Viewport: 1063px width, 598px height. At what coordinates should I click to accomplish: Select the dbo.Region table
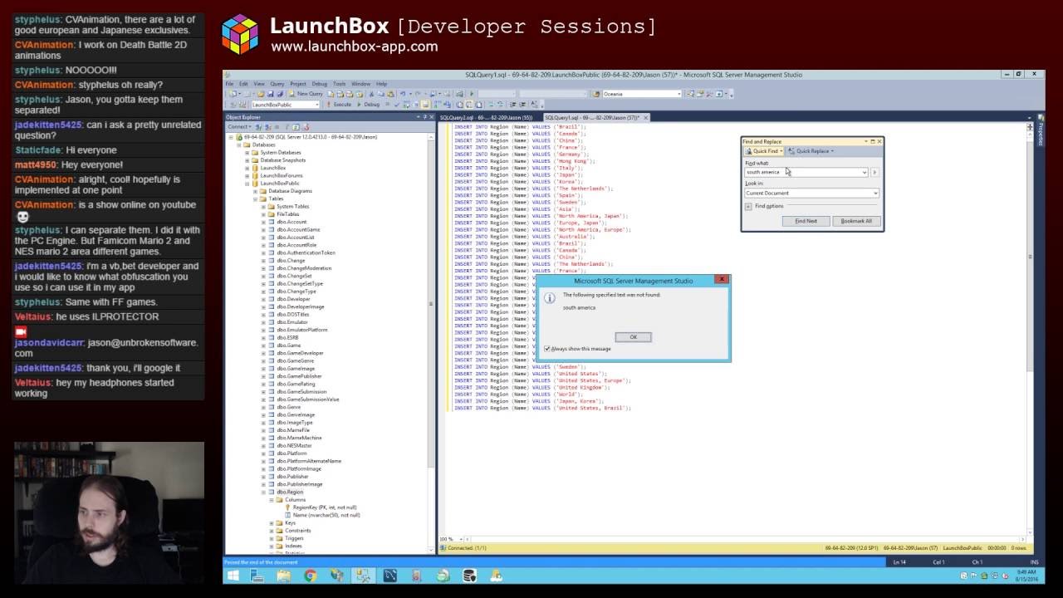(291, 492)
